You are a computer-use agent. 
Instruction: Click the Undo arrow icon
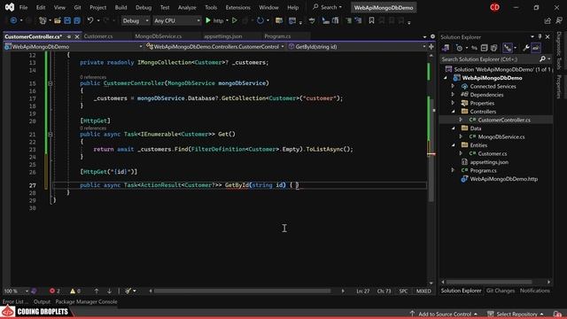[90, 20]
